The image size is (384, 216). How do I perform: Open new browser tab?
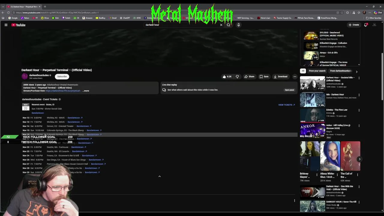click(45, 7)
